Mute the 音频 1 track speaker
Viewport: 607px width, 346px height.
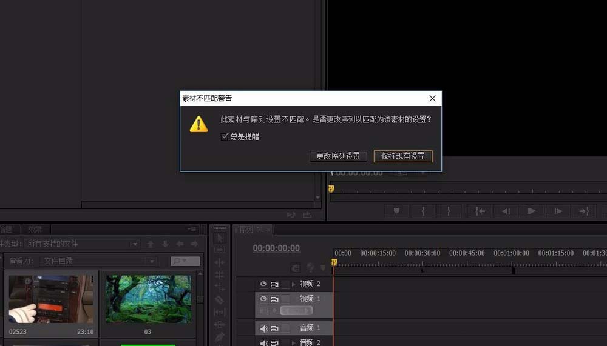click(264, 328)
